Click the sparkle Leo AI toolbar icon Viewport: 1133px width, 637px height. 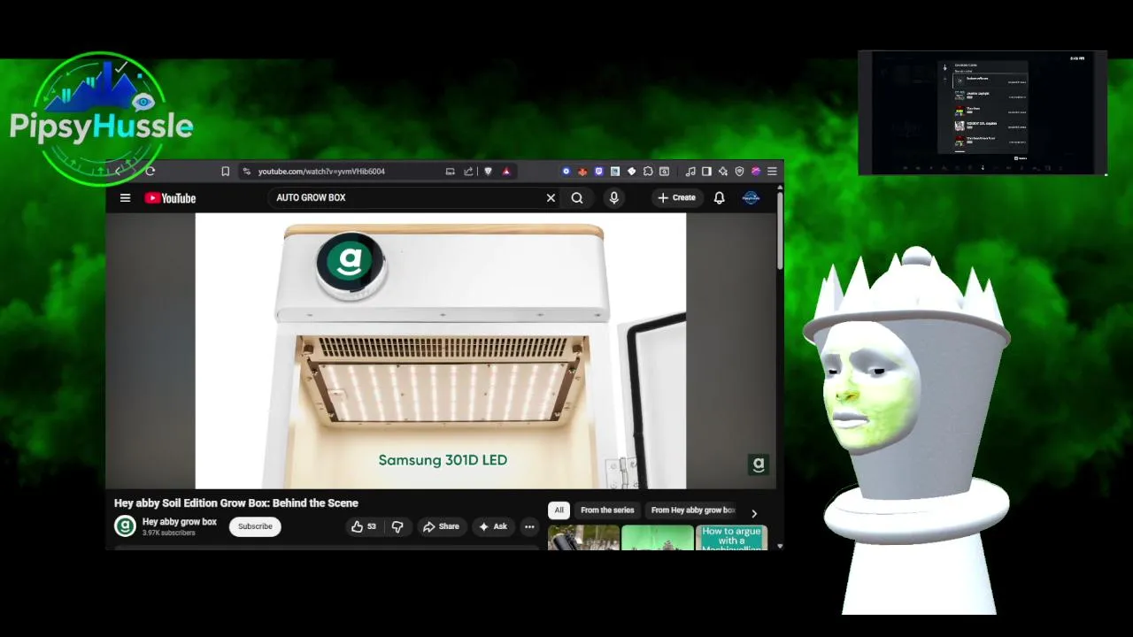click(723, 172)
